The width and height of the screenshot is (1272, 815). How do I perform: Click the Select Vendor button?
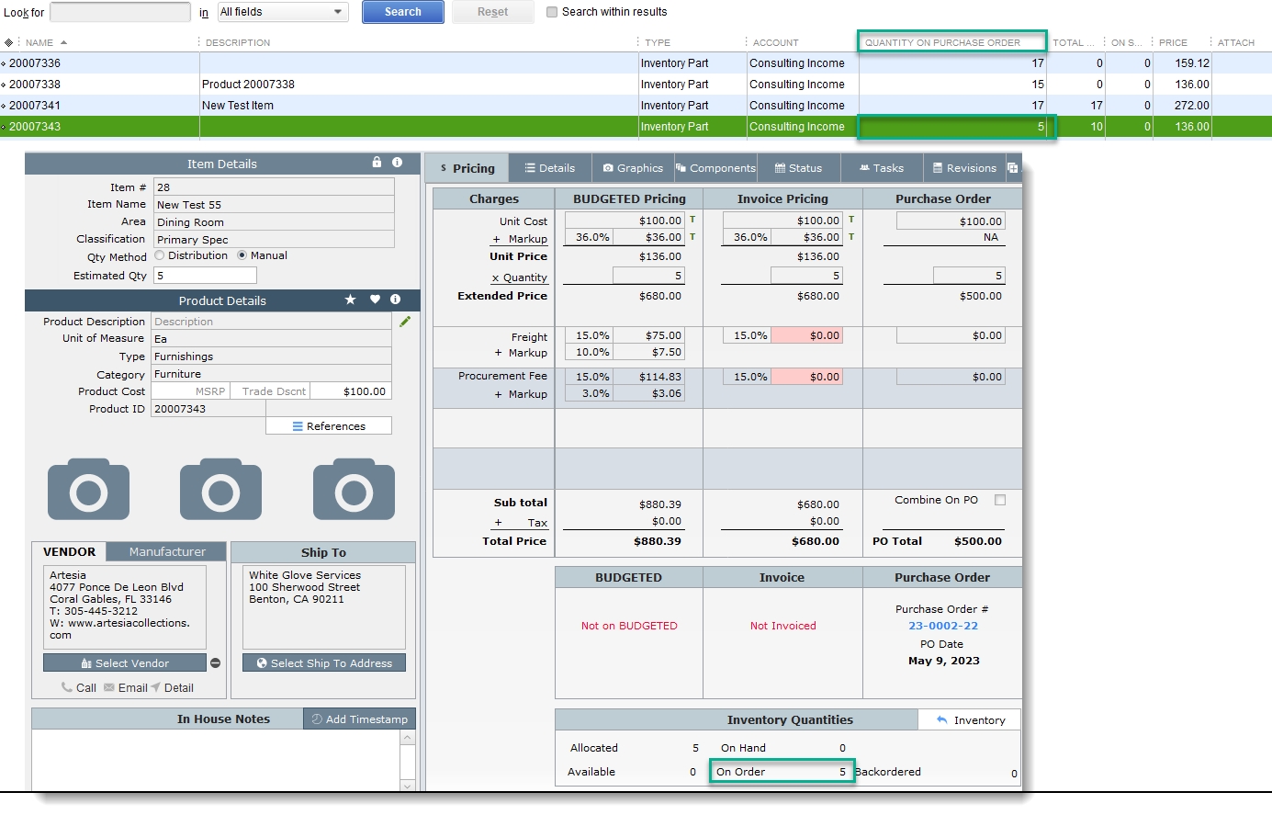coord(125,663)
